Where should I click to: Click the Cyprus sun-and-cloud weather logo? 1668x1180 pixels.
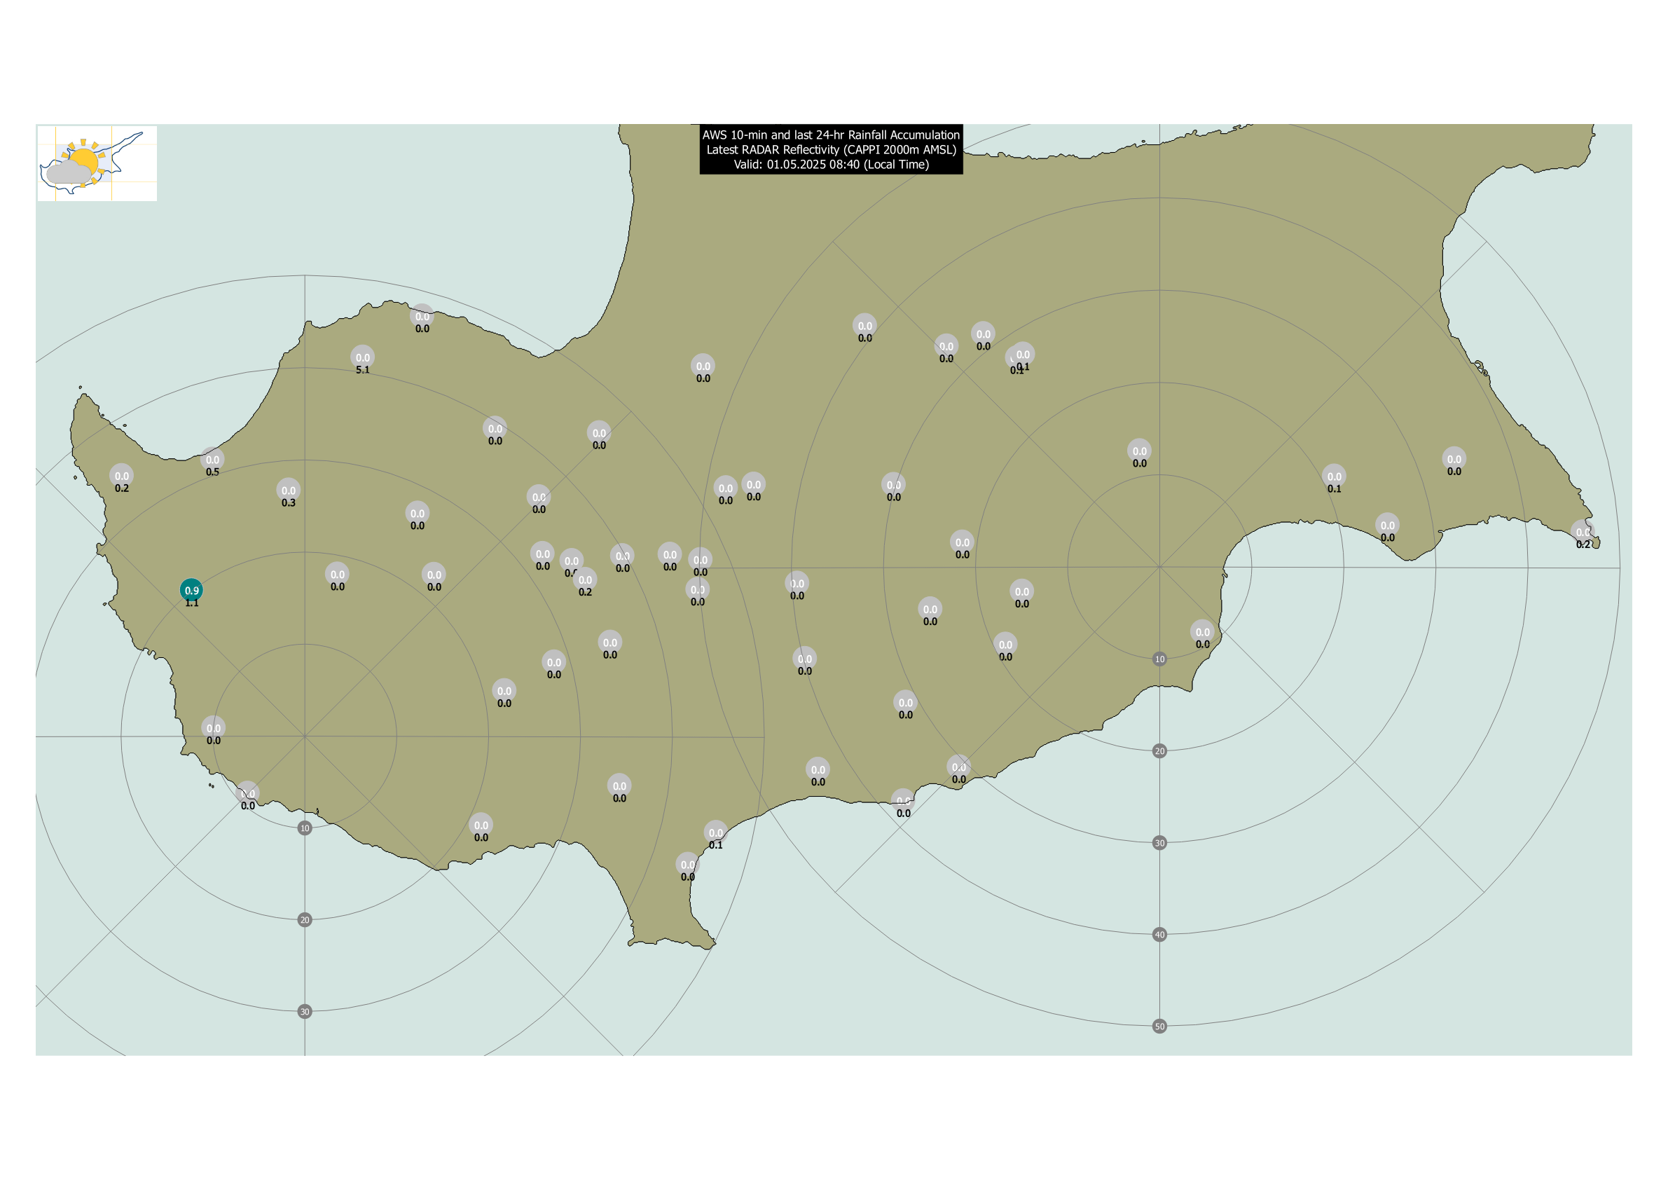point(97,163)
